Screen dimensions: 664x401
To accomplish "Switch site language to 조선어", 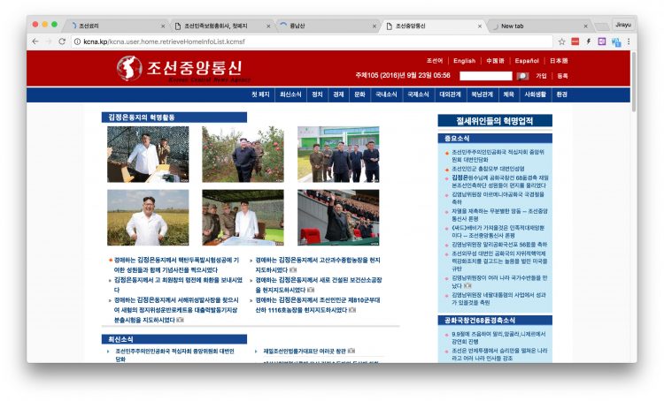I will 435,61.
